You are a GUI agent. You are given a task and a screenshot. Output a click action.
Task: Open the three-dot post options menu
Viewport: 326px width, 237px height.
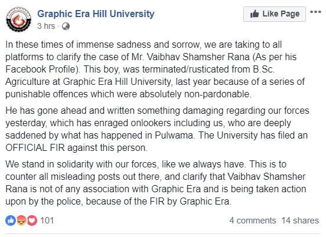[x=315, y=12]
